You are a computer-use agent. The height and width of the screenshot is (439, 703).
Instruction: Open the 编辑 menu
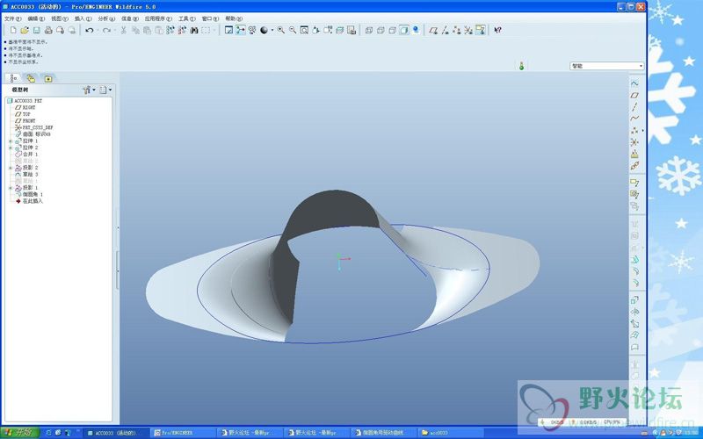tap(36, 18)
